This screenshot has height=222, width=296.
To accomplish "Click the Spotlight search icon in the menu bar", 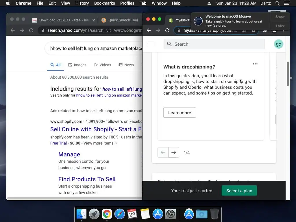I will point(277,3).
